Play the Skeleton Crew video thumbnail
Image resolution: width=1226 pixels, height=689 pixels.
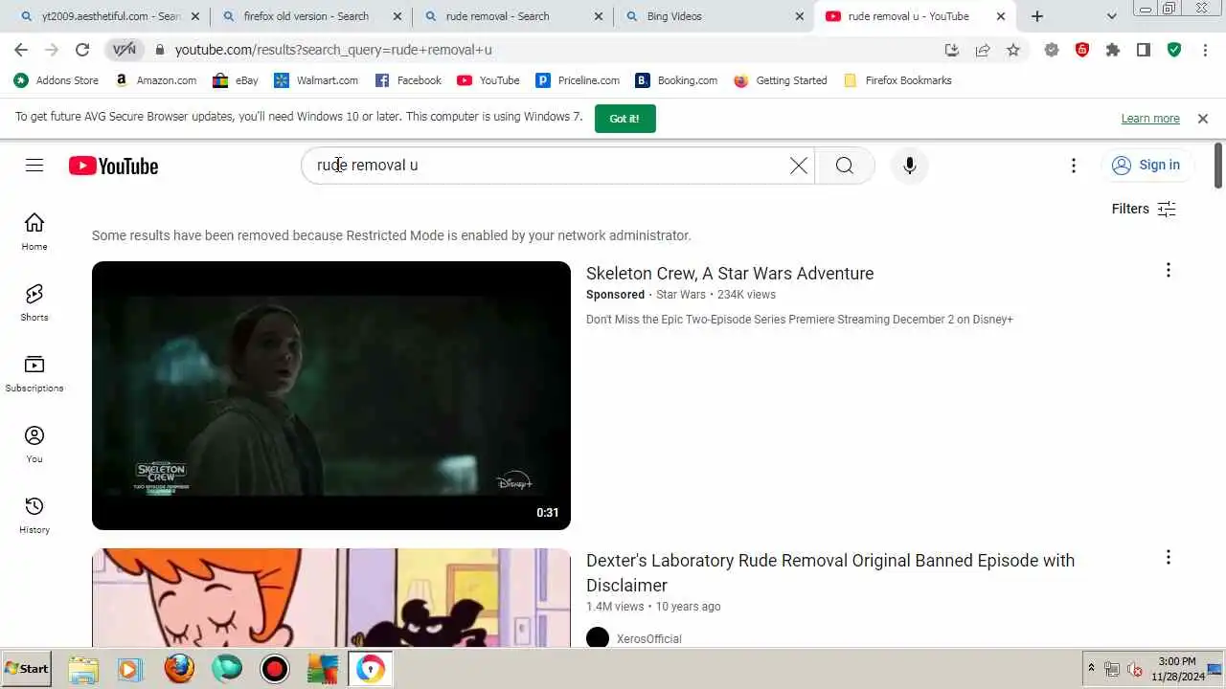click(331, 395)
